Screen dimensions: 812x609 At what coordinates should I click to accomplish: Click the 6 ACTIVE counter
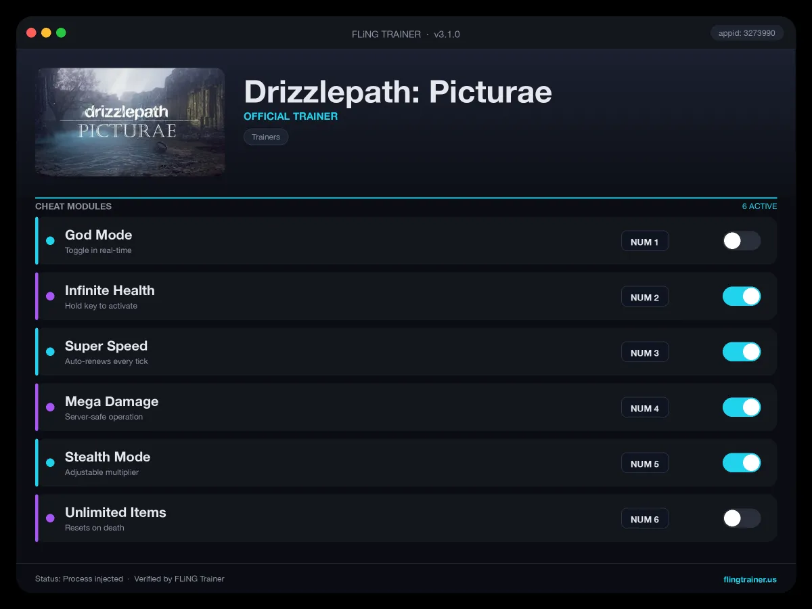[759, 206]
